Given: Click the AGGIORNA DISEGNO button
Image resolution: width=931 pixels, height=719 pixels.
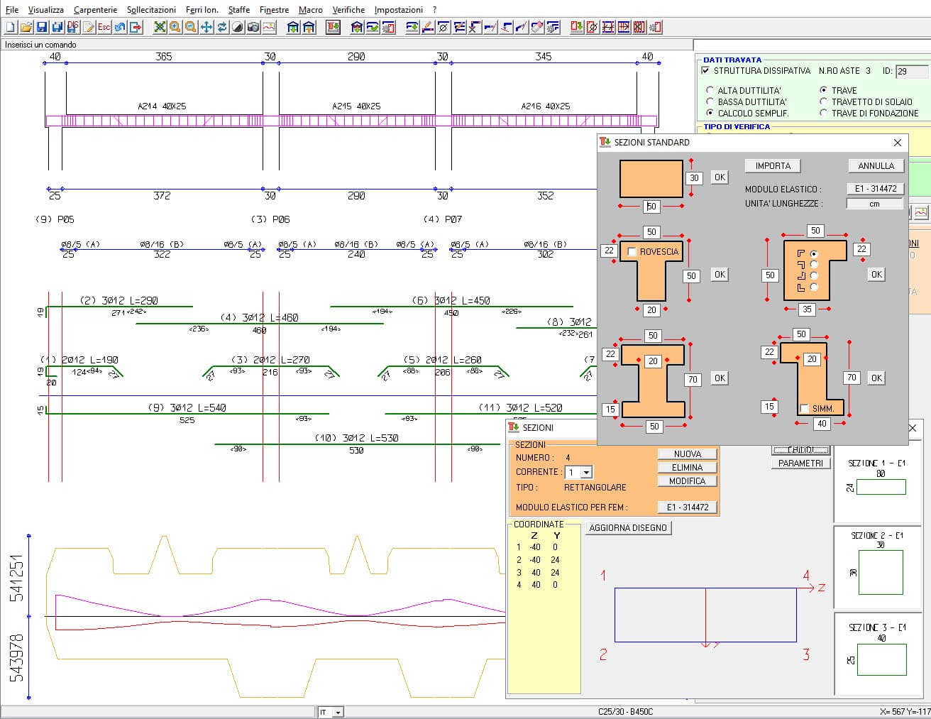Looking at the screenshot, I should 628,528.
